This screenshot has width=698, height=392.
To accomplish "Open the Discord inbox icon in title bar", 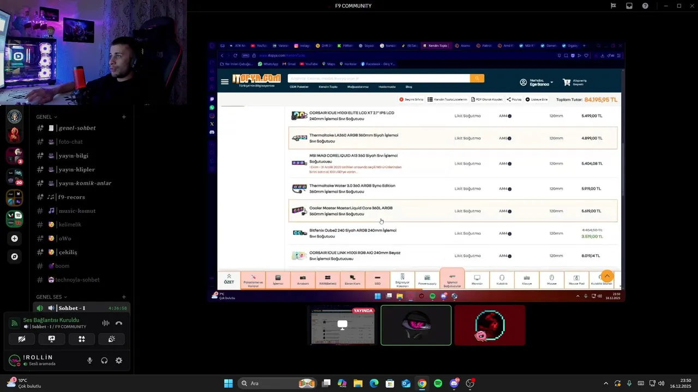I will [629, 6].
